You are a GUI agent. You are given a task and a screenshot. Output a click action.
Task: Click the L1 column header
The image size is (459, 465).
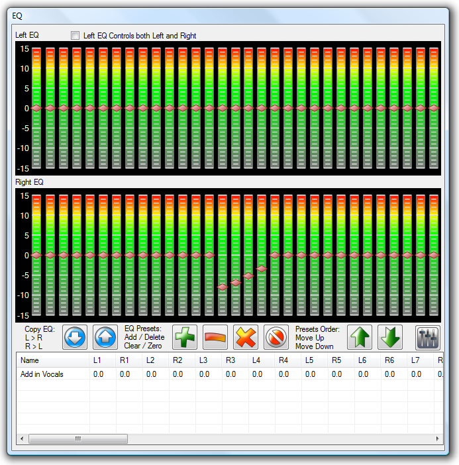103,360
